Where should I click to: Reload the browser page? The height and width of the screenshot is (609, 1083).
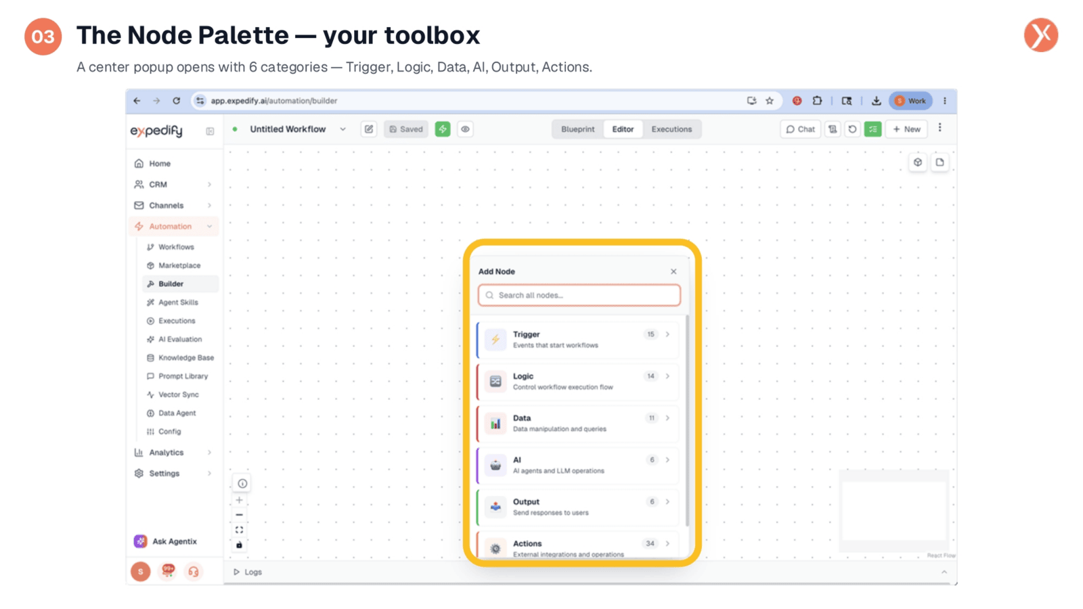[x=176, y=101]
